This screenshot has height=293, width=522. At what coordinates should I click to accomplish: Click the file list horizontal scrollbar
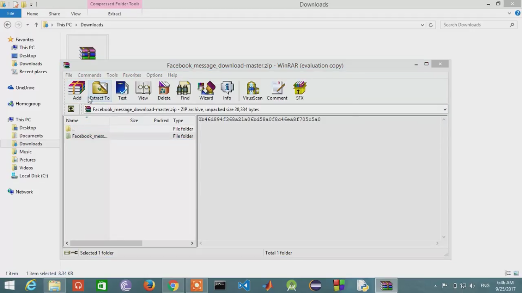tap(106, 243)
